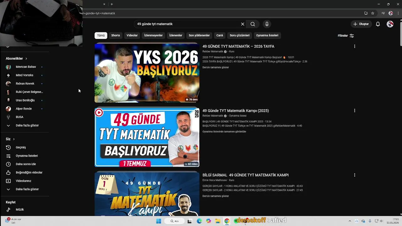Open Mind Vorteks subscription channel

click(24, 75)
